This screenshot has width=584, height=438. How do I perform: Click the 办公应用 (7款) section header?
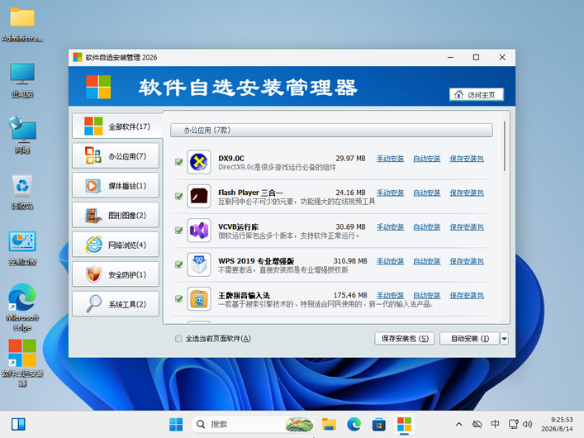click(x=331, y=130)
